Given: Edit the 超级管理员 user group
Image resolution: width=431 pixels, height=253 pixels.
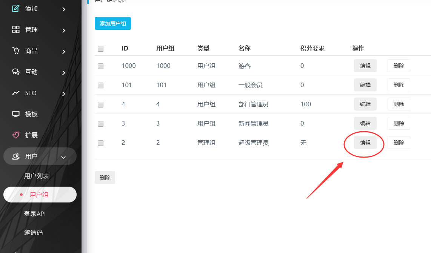Looking at the screenshot, I should tap(365, 143).
